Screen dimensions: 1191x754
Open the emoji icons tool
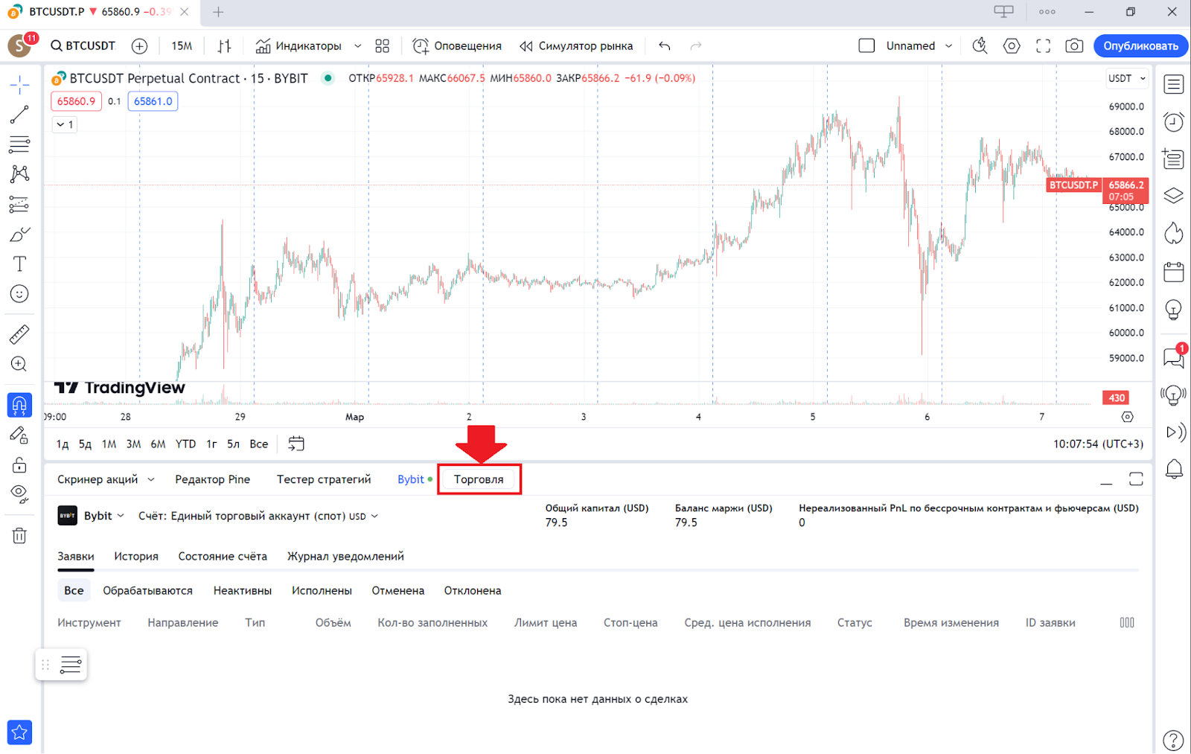pos(19,294)
